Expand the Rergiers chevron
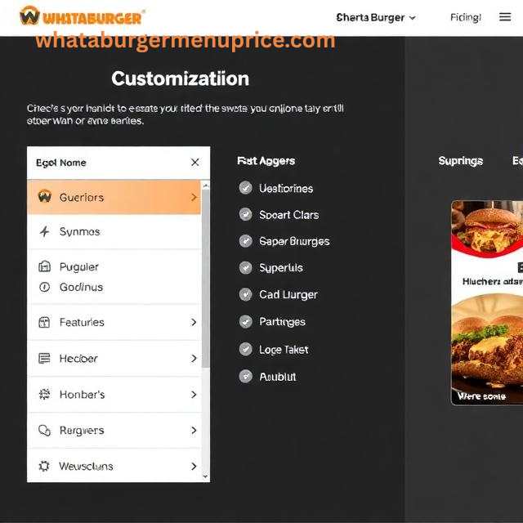Viewport: 523px width, 523px height. coord(194,431)
